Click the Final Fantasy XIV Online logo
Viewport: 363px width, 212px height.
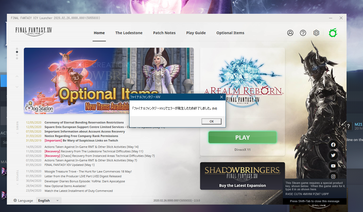click(34, 31)
